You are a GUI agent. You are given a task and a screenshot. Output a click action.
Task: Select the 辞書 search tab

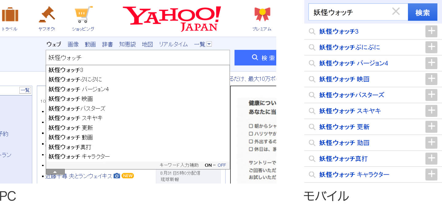coord(107,44)
